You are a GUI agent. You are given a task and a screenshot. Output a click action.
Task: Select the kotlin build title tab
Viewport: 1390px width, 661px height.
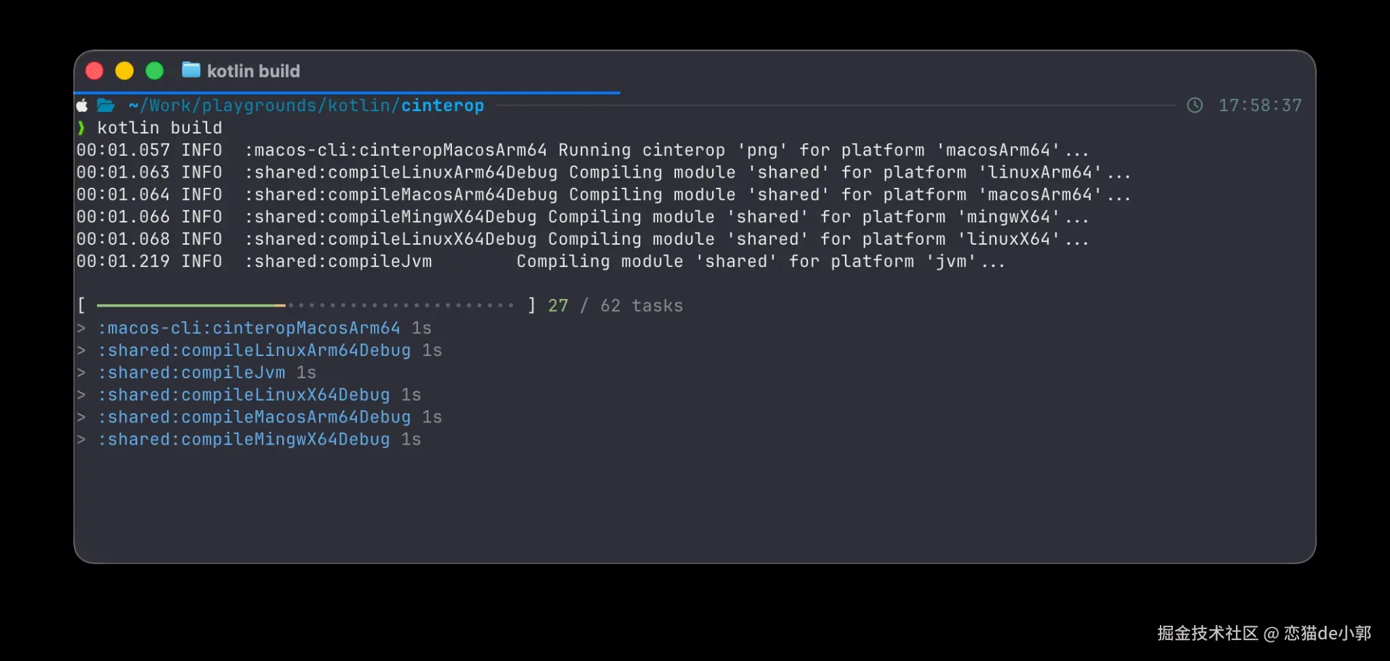(x=241, y=71)
